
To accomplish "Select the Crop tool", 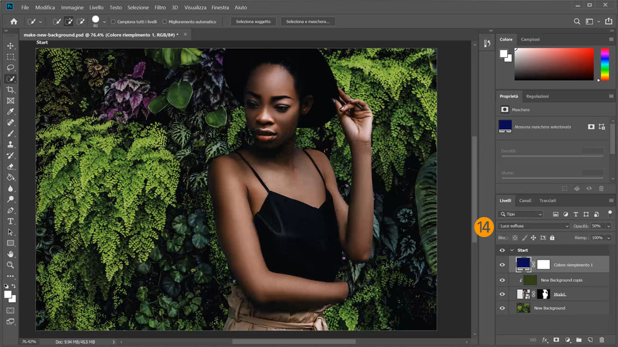I will click(x=10, y=89).
